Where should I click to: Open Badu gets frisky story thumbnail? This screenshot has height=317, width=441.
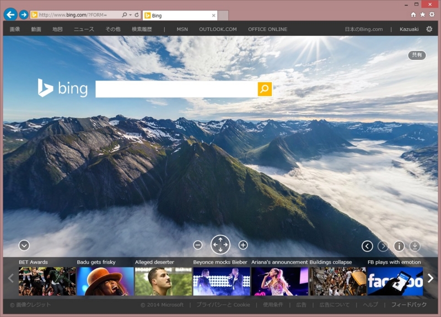coord(105,281)
